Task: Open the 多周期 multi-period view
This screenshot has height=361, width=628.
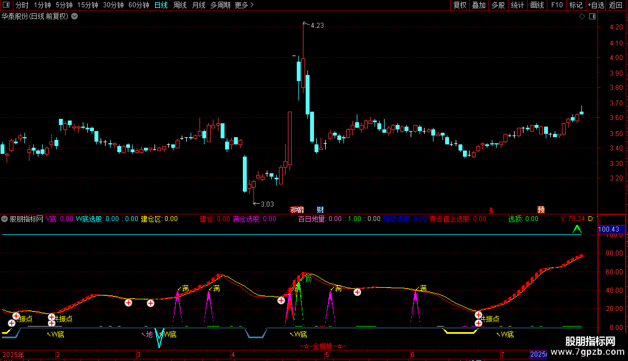Action: [x=220, y=5]
